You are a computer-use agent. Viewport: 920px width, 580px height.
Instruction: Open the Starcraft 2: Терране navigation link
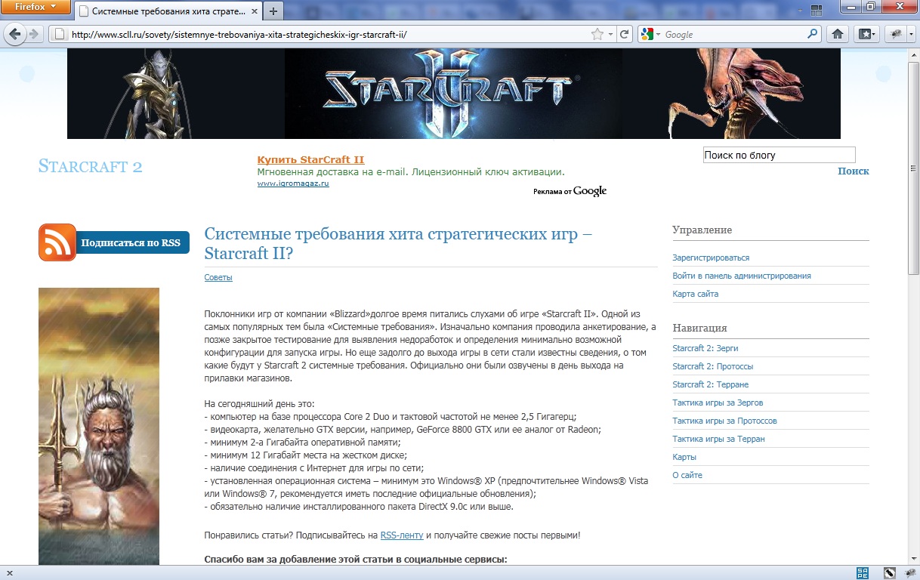pyautogui.click(x=710, y=384)
